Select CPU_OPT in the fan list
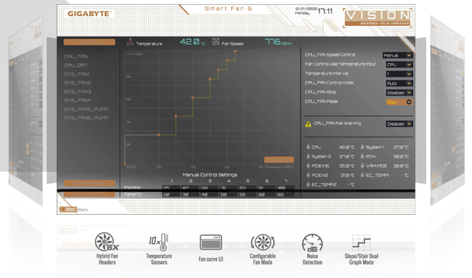This screenshot has height=278, width=472. (x=76, y=65)
